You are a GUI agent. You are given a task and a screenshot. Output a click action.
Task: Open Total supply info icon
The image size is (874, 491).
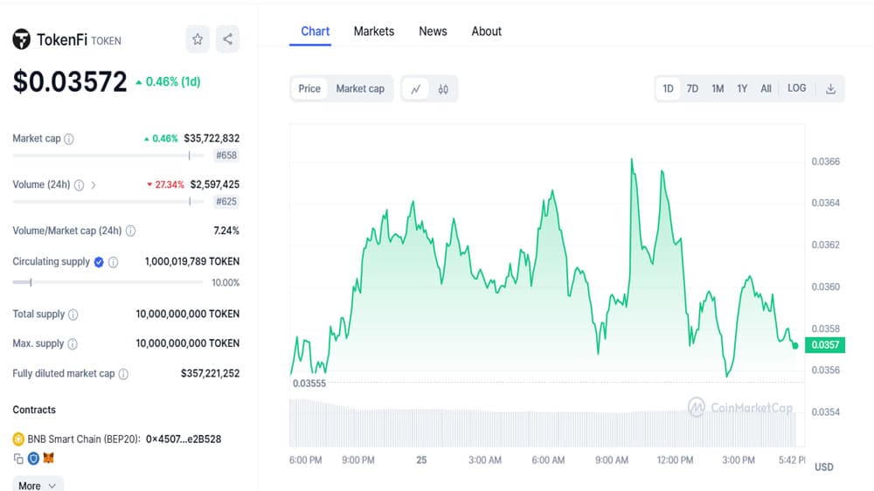click(73, 315)
